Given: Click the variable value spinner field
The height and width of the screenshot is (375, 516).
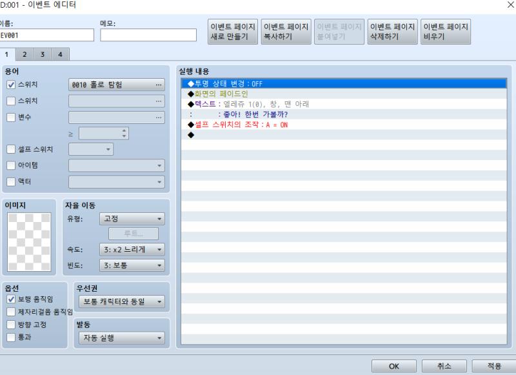Looking at the screenshot, I should (x=104, y=134).
